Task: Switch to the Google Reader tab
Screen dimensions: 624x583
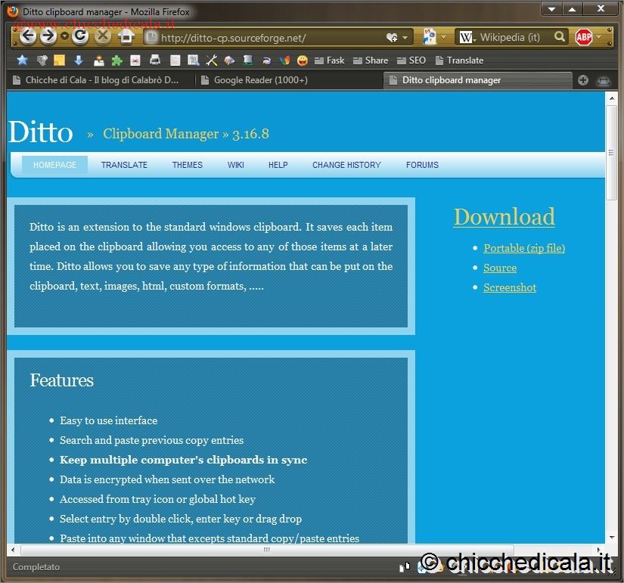Action: click(x=261, y=80)
